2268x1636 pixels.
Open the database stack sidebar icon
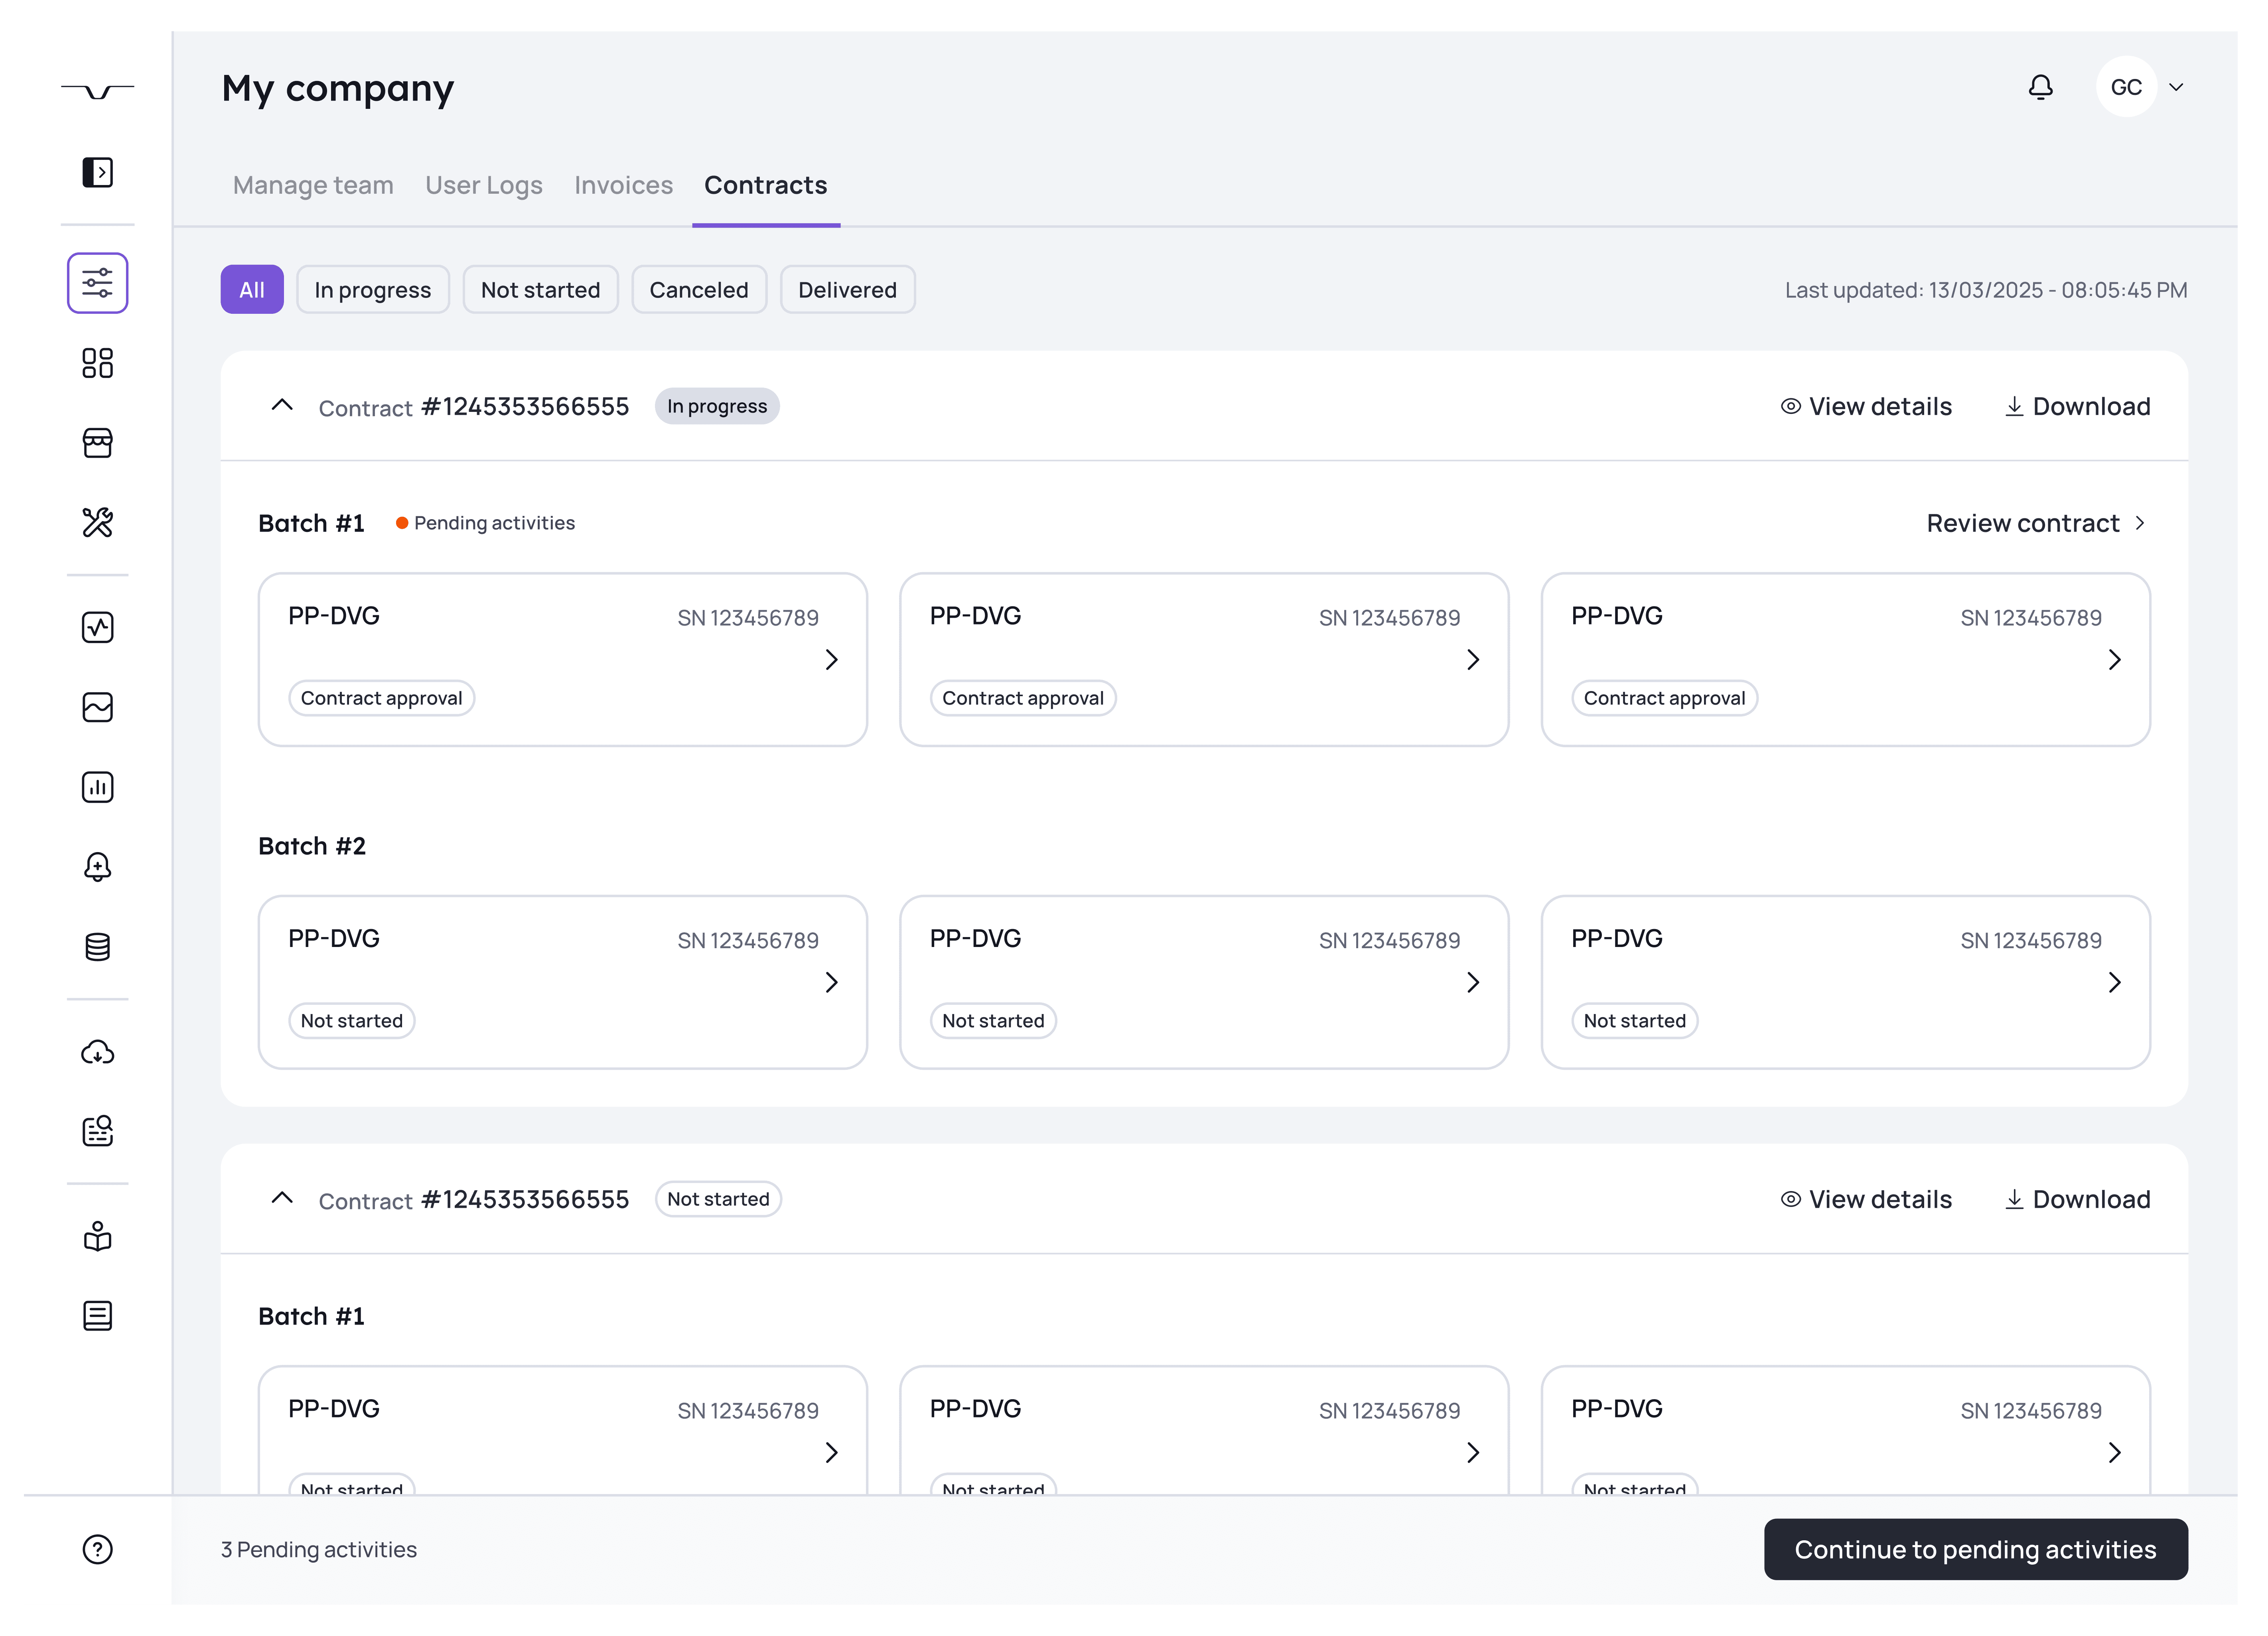[97, 947]
